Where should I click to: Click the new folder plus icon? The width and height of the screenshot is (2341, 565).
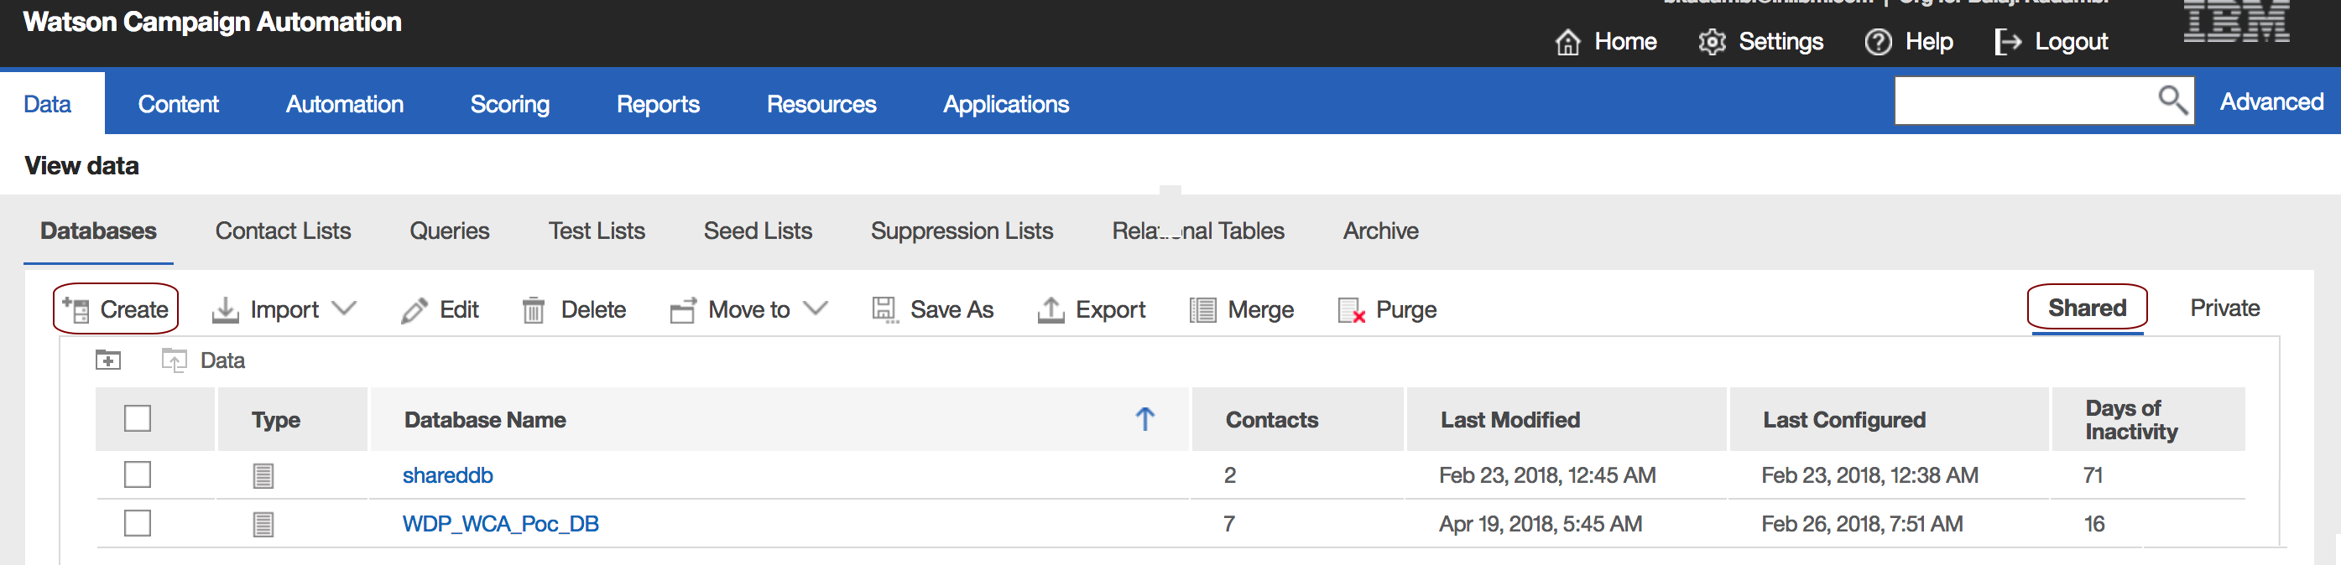coord(108,360)
